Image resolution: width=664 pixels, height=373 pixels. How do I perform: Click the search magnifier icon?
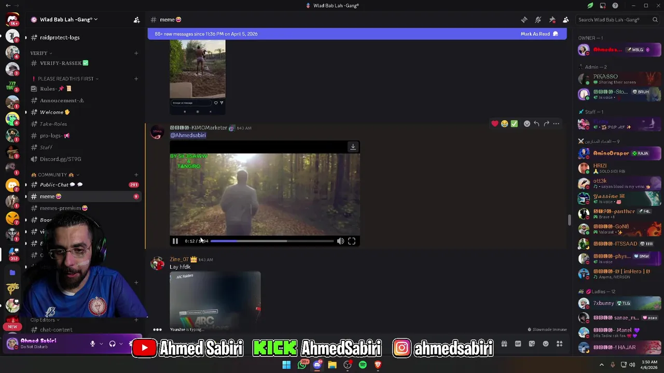coord(655,20)
